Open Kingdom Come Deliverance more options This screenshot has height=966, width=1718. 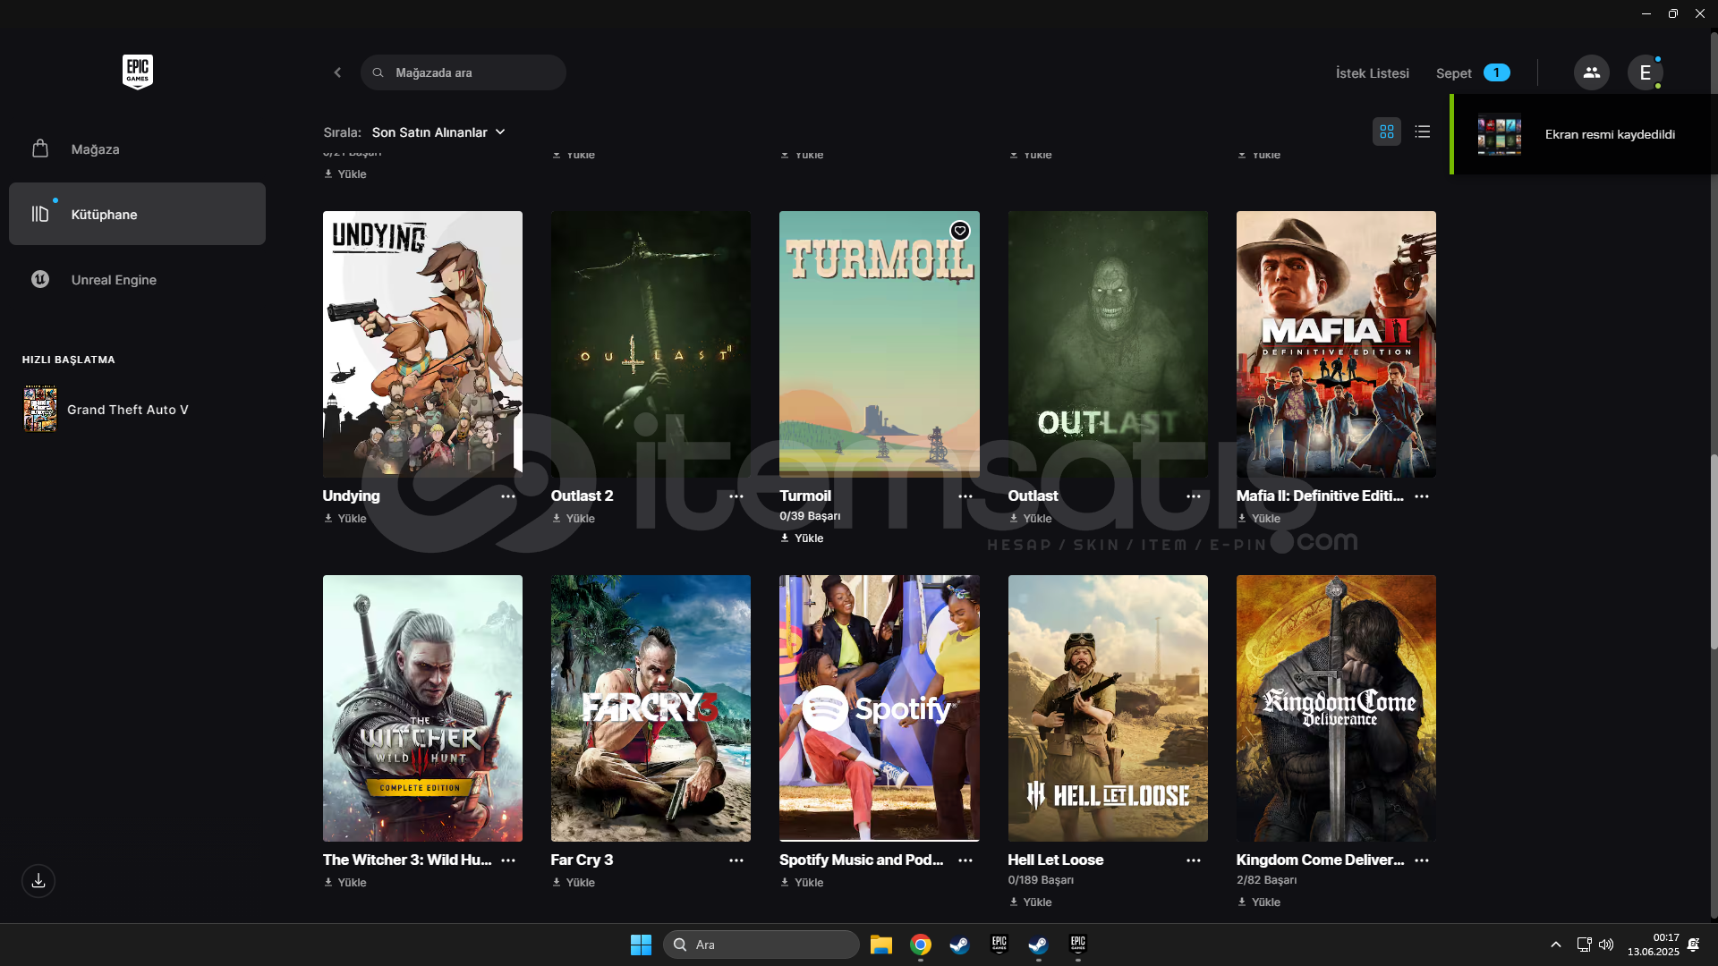(1422, 860)
